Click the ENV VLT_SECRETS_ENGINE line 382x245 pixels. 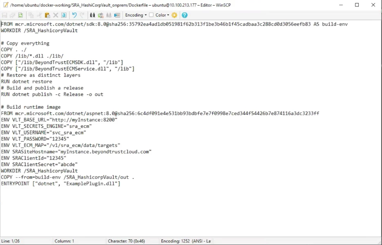[x=46, y=126]
